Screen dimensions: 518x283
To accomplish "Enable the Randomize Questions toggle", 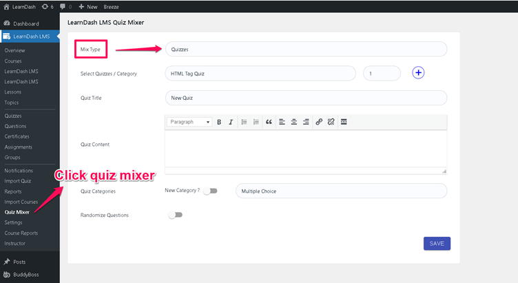I will tap(175, 215).
